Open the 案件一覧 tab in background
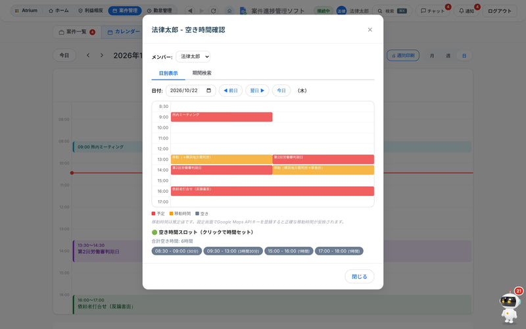This screenshot has height=329, width=526. (77, 32)
